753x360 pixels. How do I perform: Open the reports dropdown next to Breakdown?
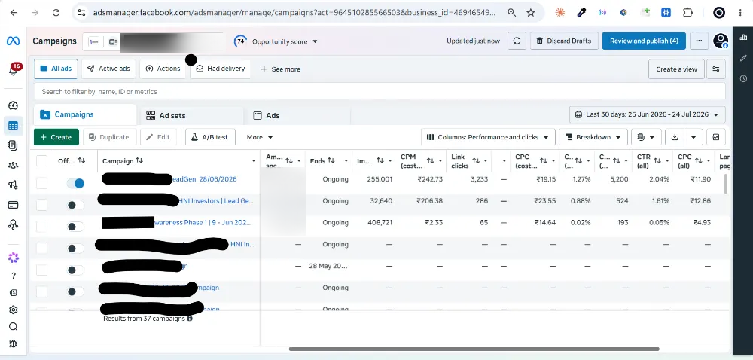point(646,137)
